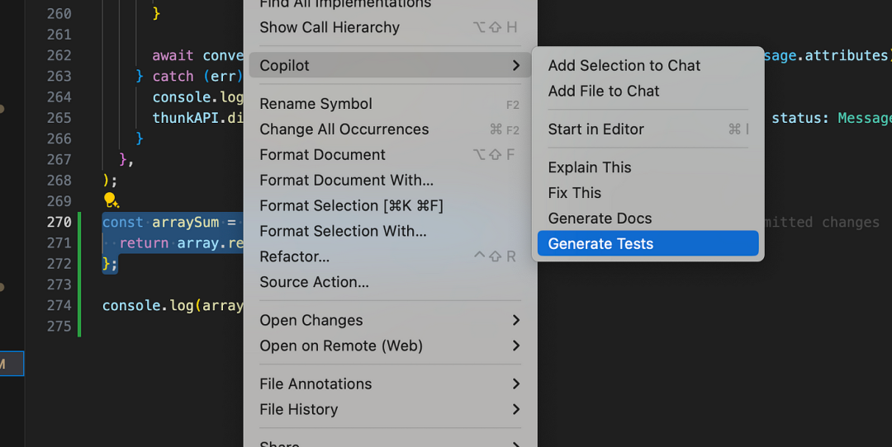The image size is (892, 447).
Task: Click the yellow lightbulb code action icon
Action: (111, 200)
